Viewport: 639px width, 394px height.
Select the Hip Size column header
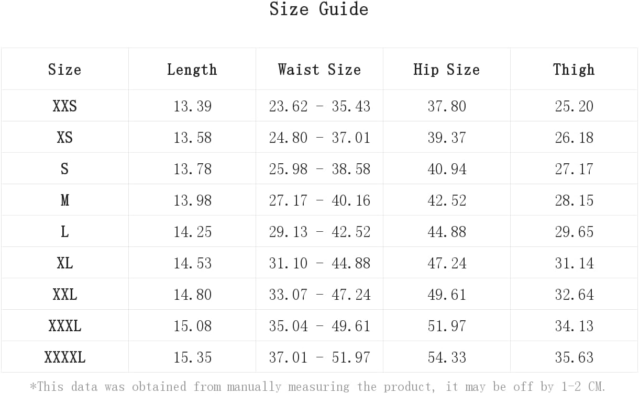coord(446,70)
